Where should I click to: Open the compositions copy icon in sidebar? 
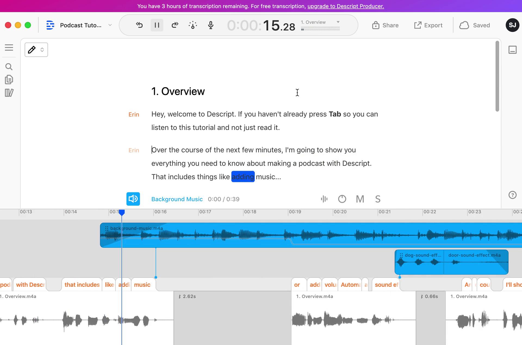[9, 80]
